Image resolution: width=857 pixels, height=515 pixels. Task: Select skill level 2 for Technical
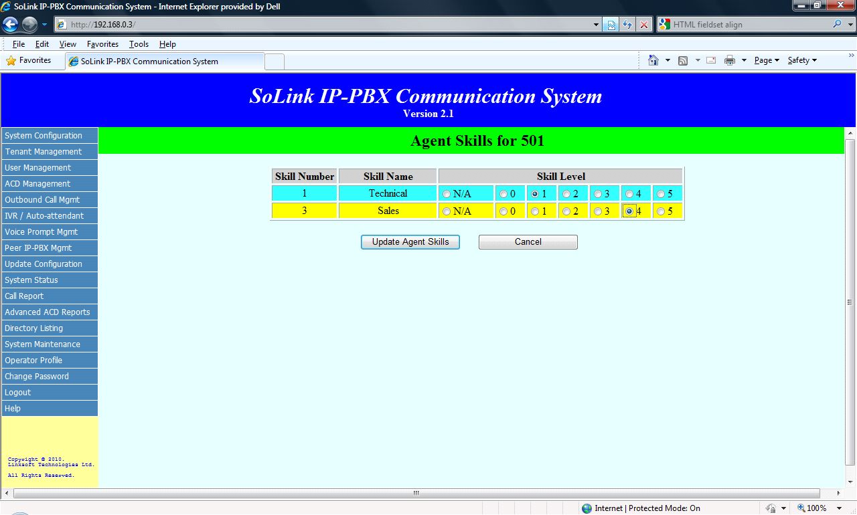point(566,194)
